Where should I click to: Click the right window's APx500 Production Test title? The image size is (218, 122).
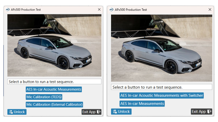(131, 9)
